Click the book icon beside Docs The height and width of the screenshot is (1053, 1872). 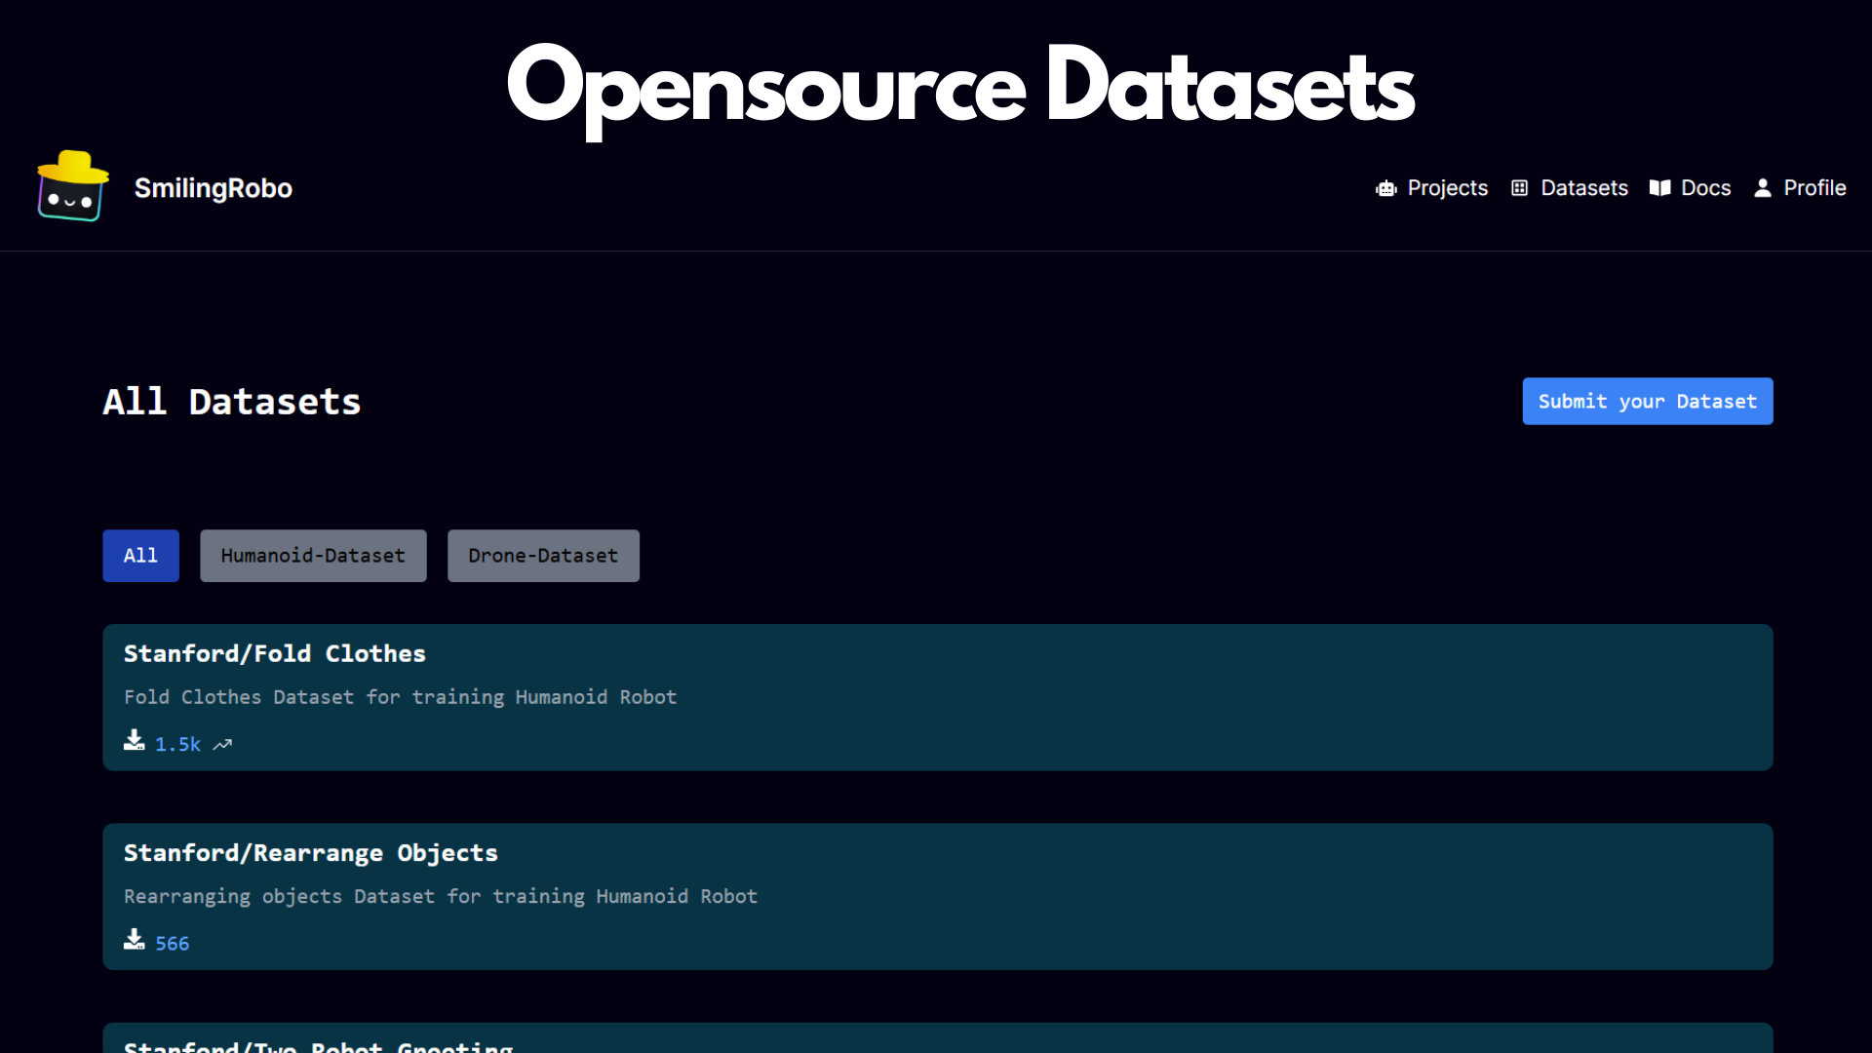coord(1659,188)
